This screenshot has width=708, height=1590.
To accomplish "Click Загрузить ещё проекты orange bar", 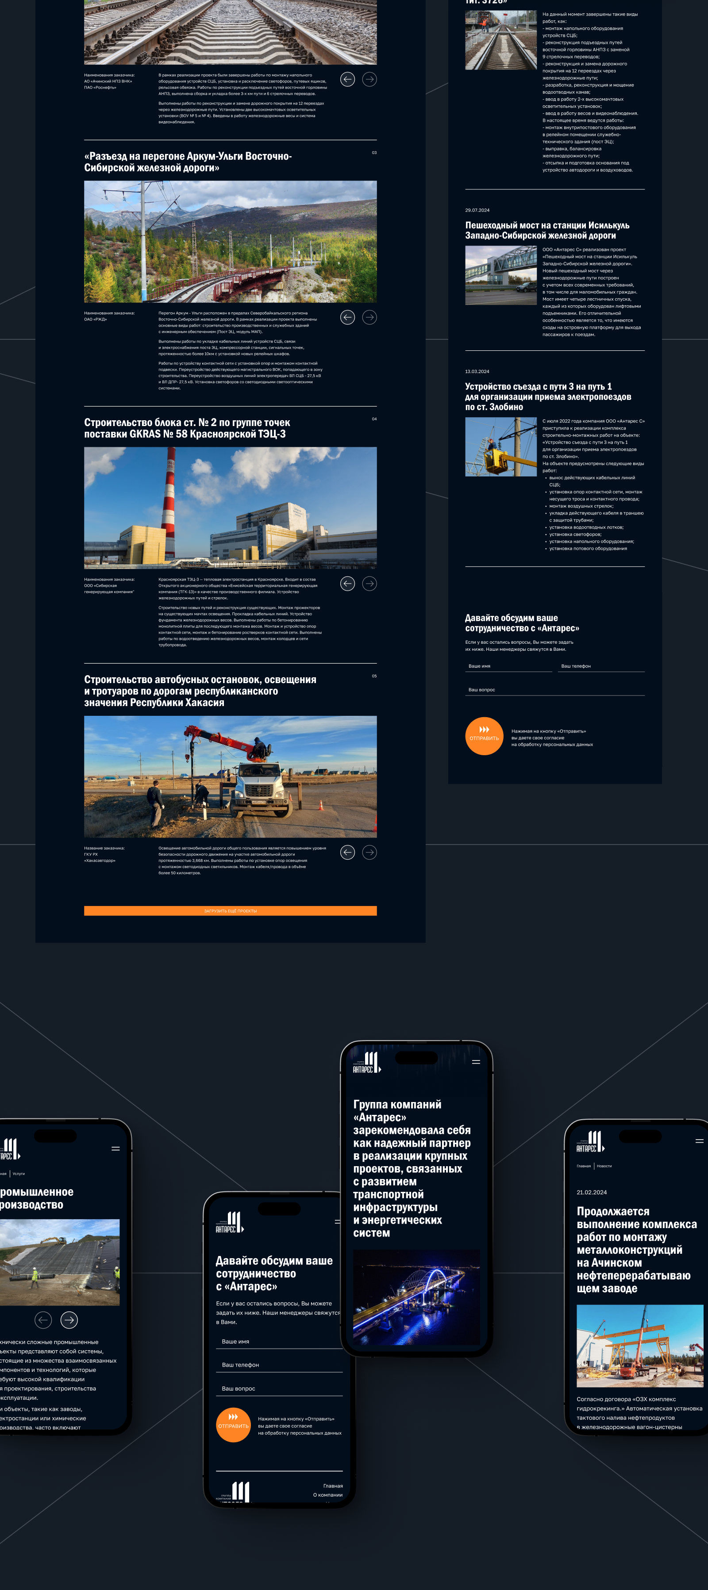I will 230,911.
